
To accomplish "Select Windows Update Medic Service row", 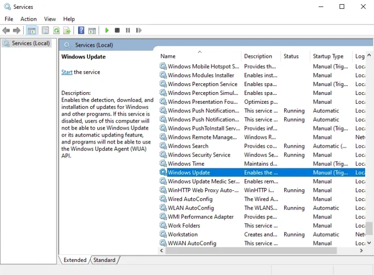I will click(262, 181).
